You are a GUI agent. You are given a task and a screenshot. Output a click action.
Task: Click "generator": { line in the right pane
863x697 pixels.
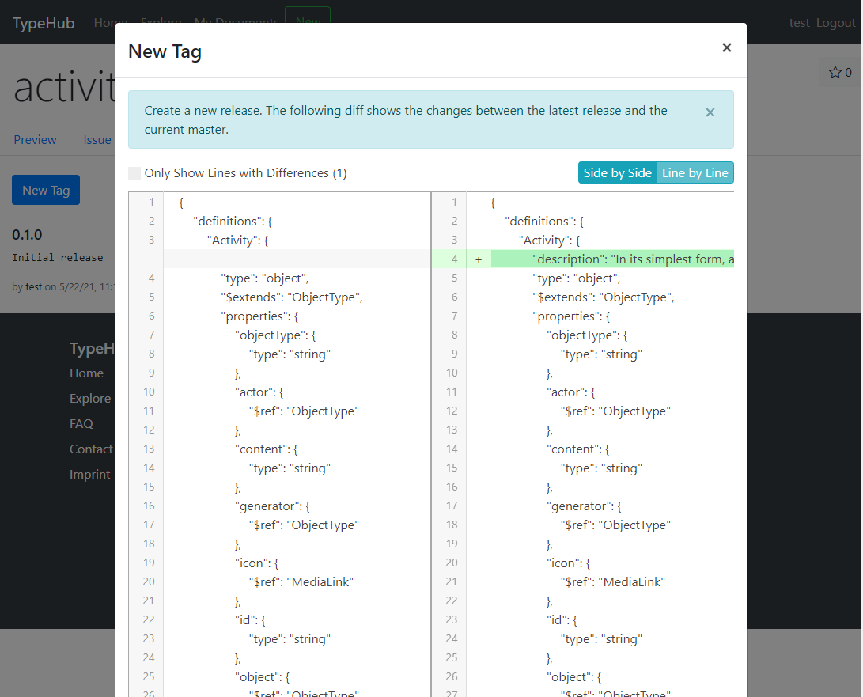point(584,506)
